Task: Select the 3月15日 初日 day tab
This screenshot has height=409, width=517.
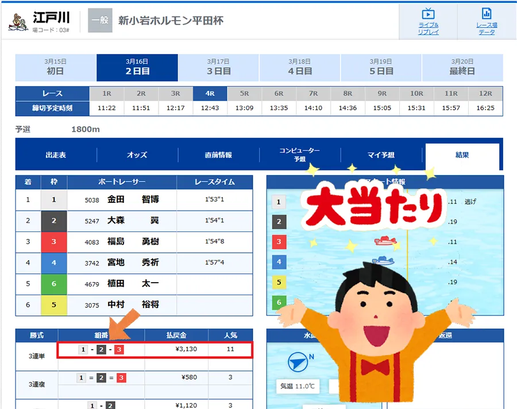Action: tap(56, 68)
